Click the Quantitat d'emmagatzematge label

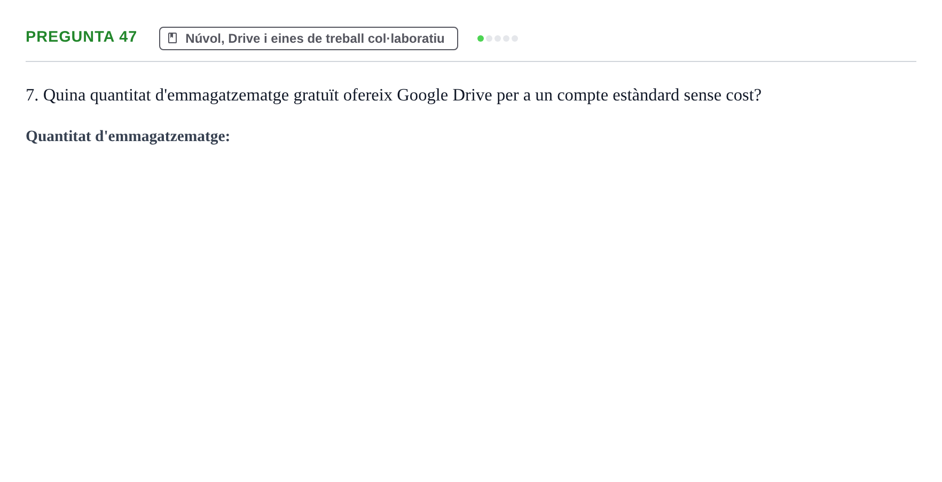click(128, 136)
